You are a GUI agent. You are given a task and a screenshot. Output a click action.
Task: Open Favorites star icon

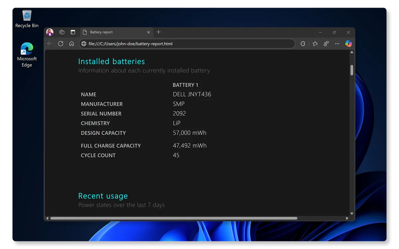315,43
